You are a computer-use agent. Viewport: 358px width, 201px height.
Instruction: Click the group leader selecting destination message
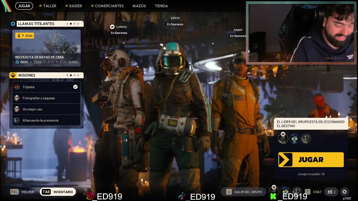[x=310, y=124]
